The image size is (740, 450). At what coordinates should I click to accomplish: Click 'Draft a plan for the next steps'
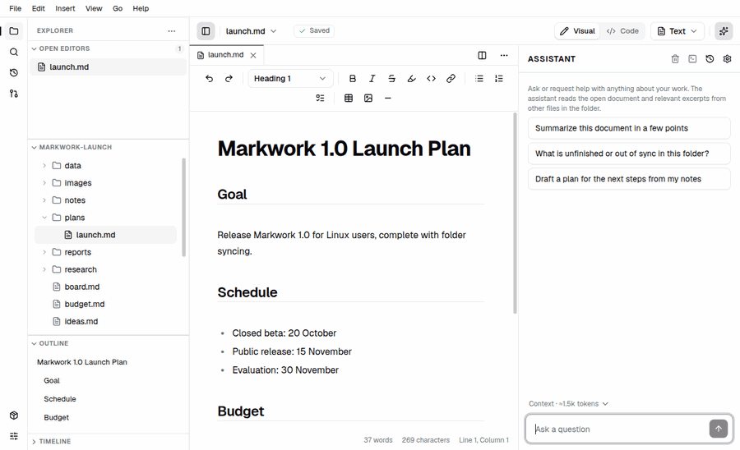[x=629, y=179]
